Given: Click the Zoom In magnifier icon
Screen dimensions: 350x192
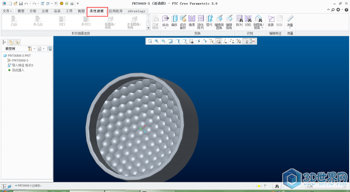Looking at the screenshot, I should click(x=157, y=41).
